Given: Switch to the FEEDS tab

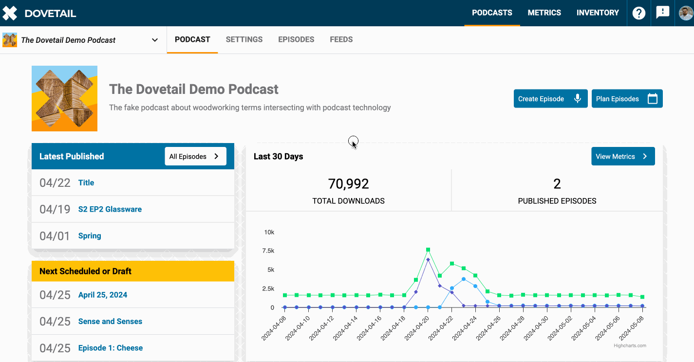Looking at the screenshot, I should tap(341, 39).
